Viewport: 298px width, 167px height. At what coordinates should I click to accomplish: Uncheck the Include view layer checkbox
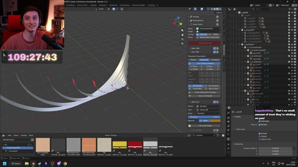coord(259,134)
